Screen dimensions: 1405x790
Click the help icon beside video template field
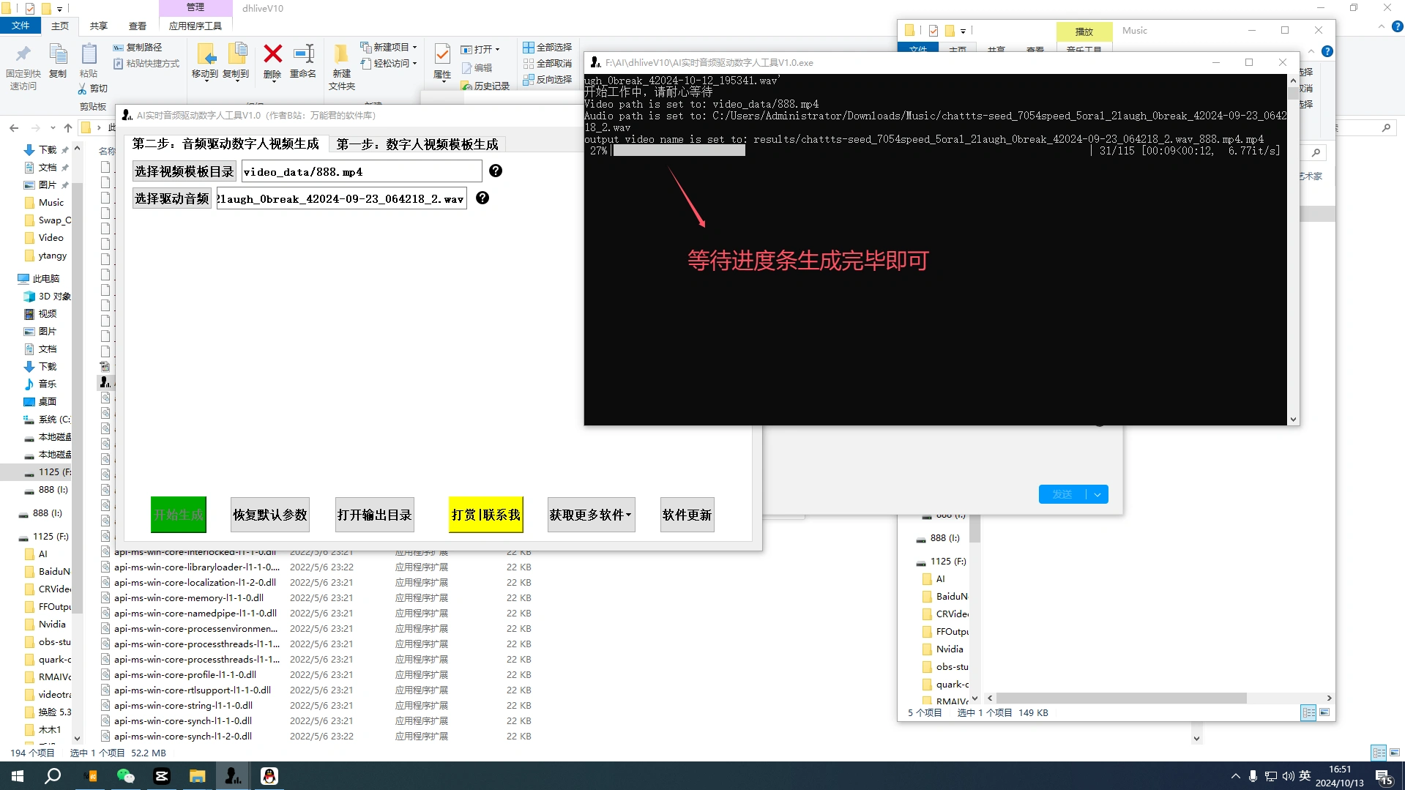[496, 171]
